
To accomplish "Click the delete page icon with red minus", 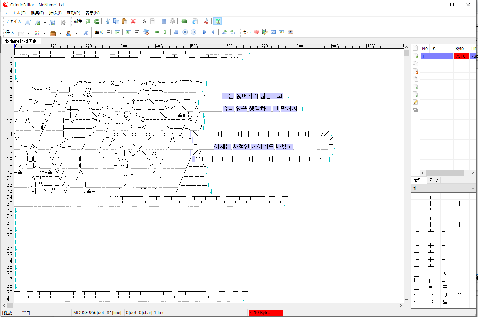I will [x=415, y=71].
